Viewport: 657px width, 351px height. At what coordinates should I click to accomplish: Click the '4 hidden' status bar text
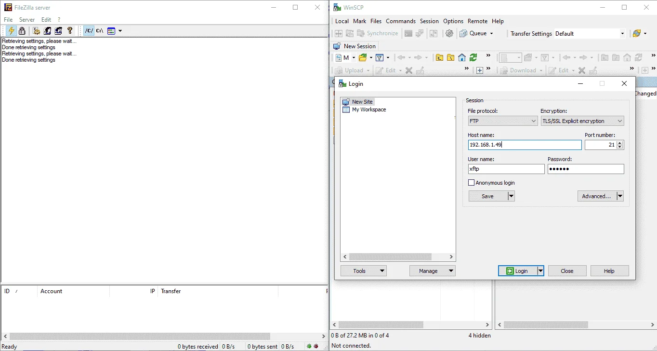tap(479, 335)
